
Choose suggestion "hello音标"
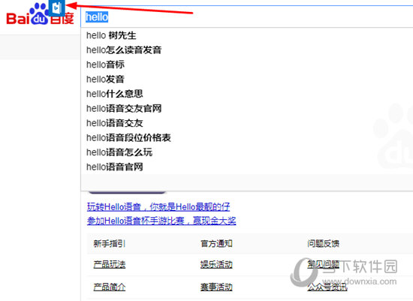point(105,65)
